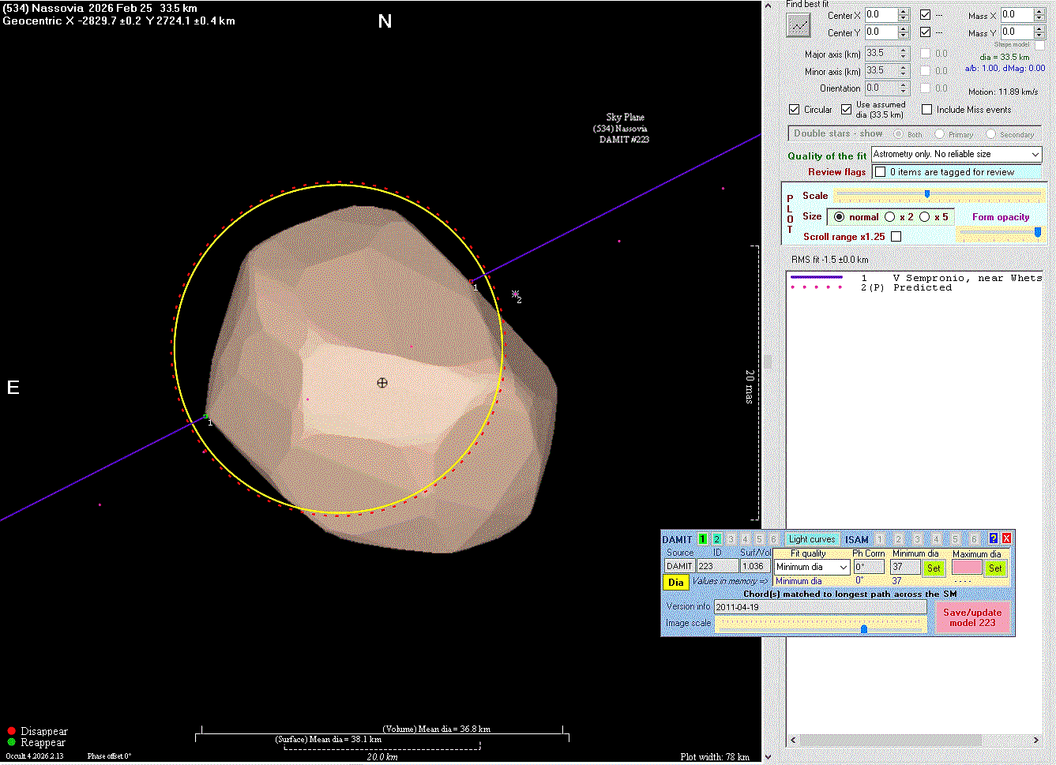Enable Scroll range x1.25 checkbox
The height and width of the screenshot is (765, 1056).
(896, 236)
